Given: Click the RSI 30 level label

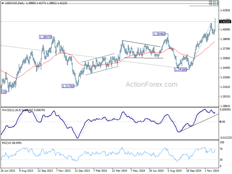Looking at the screenshot, I should tap(221, 160).
